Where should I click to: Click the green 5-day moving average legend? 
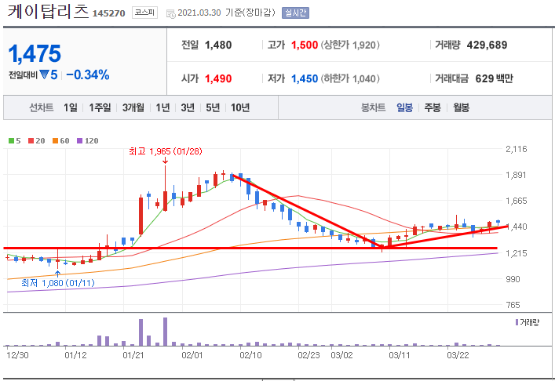(x=14, y=140)
